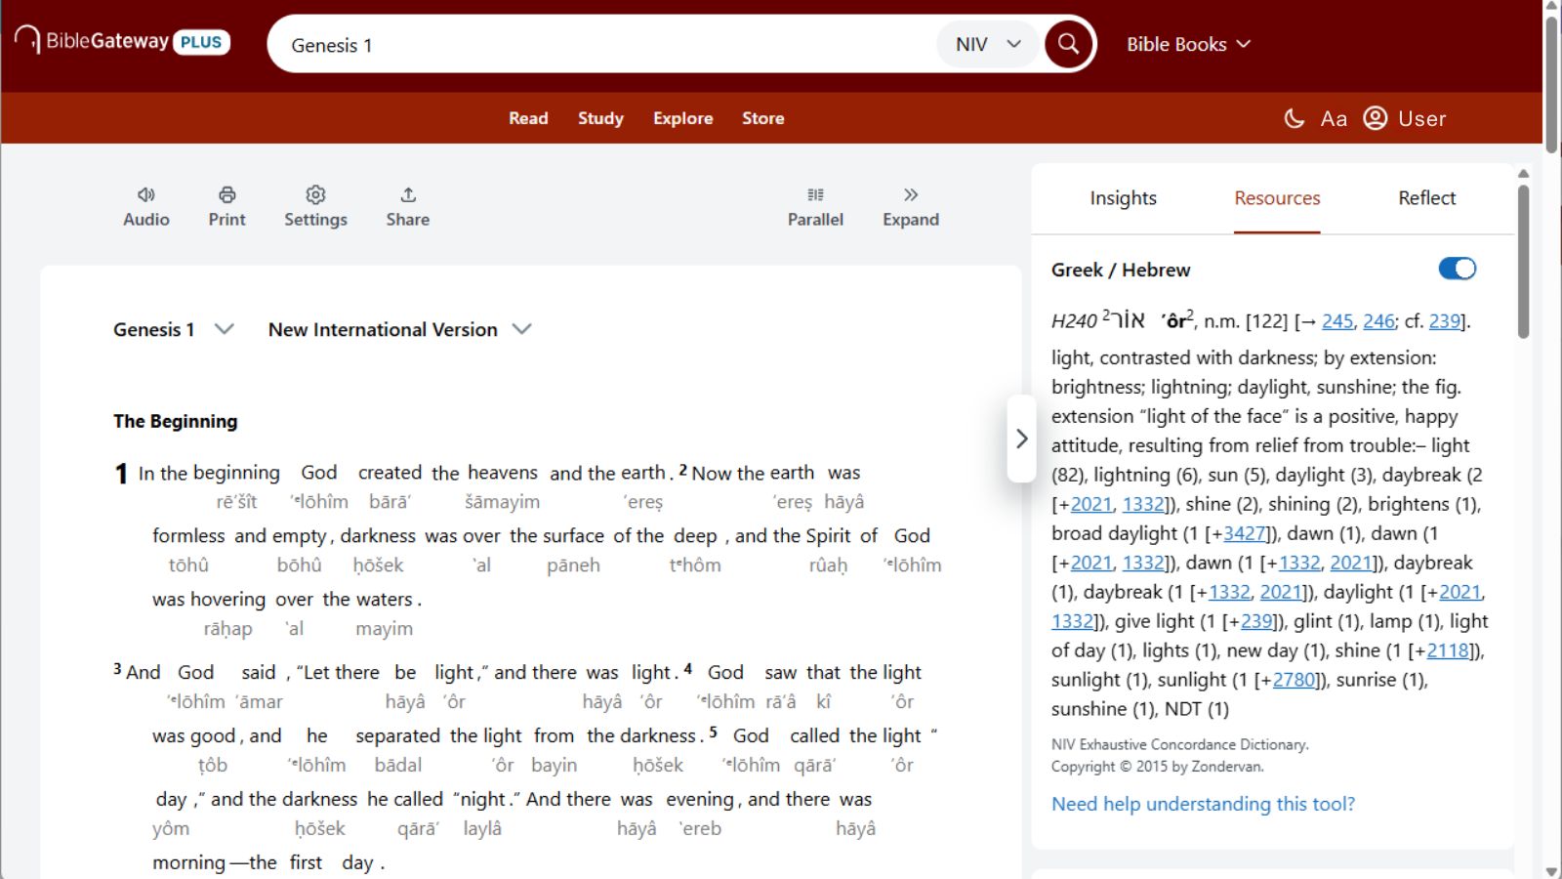Select the Resources tab
The image size is (1562, 879).
pyautogui.click(x=1277, y=198)
